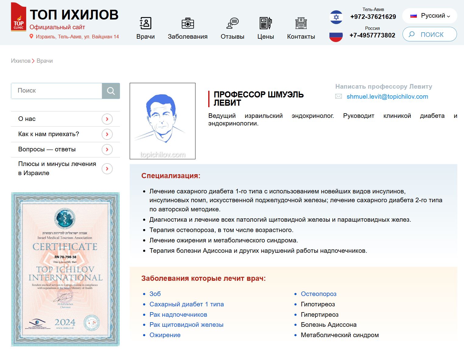The width and height of the screenshot is (464, 349).
Task: Open Рак надпочечников link
Action: coord(178,315)
